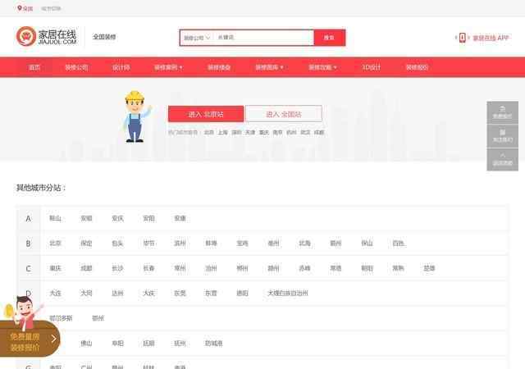Viewport: 525px width, 369px height.
Task: Go to the 首页 navigation tab
Action: tap(34, 67)
